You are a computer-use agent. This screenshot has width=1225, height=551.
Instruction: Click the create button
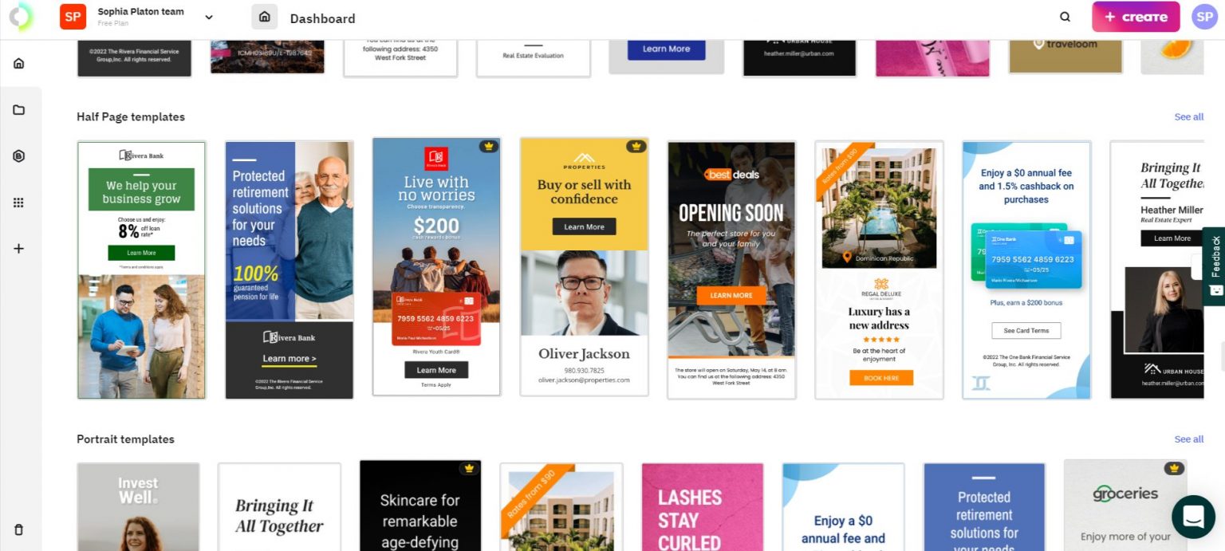[x=1136, y=17]
